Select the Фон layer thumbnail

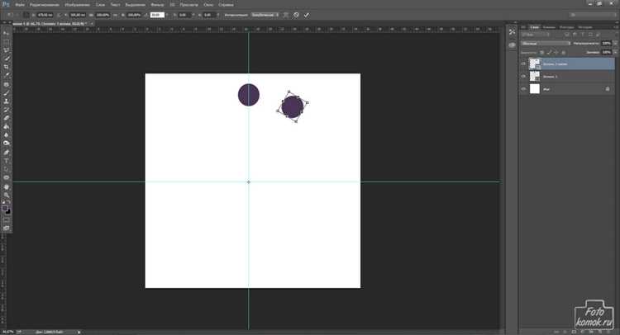[535, 89]
